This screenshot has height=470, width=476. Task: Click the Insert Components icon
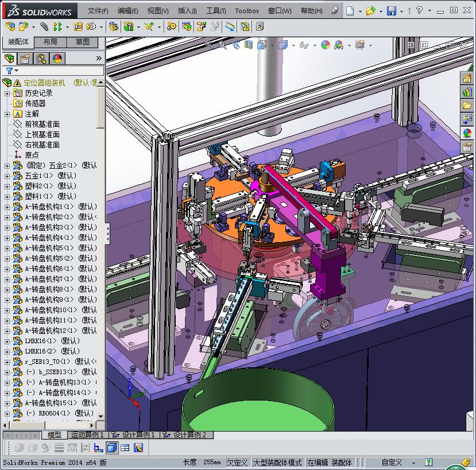[x=24, y=27]
